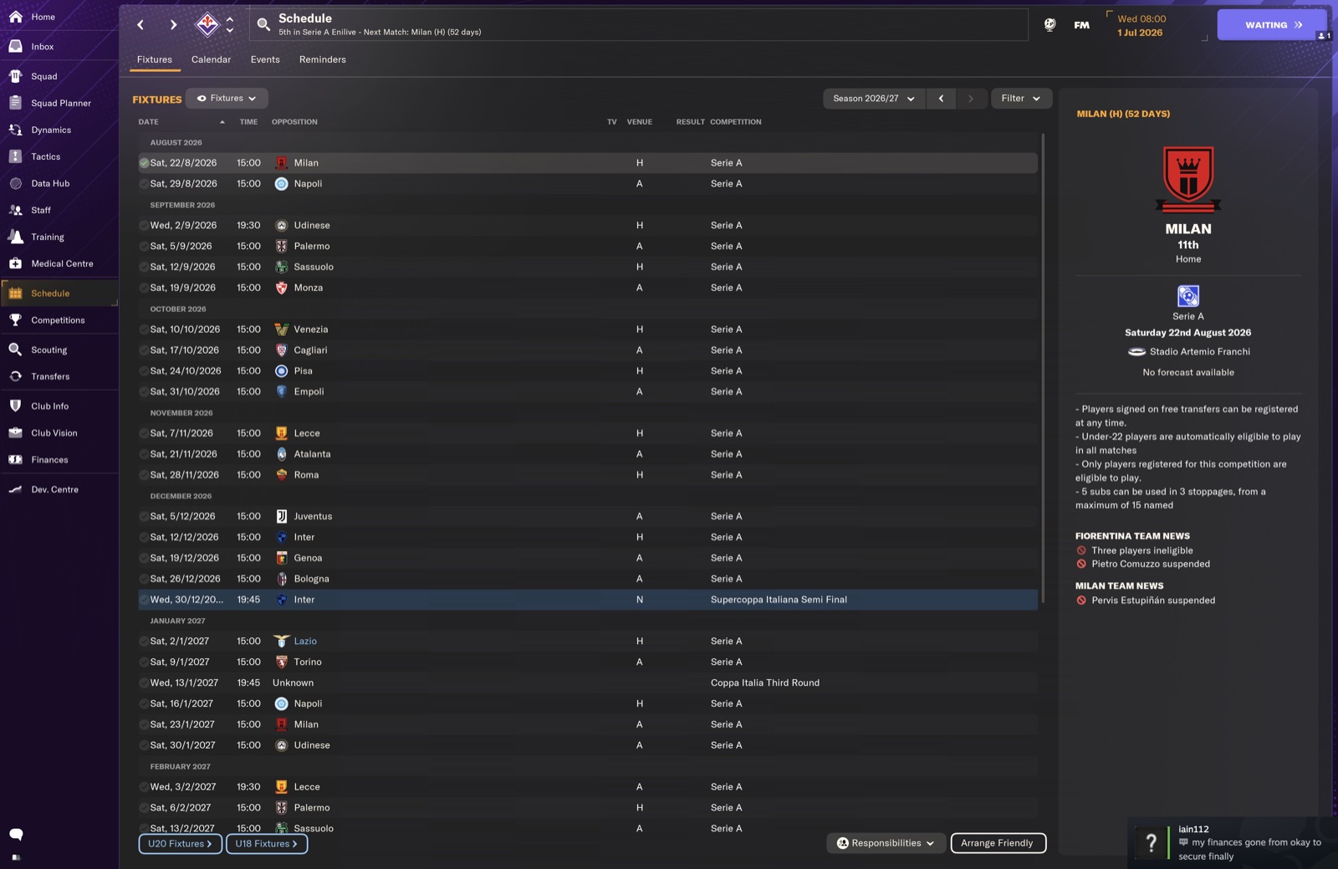1338x869 pixels.
Task: Open the world globe icon
Action: click(x=1049, y=25)
